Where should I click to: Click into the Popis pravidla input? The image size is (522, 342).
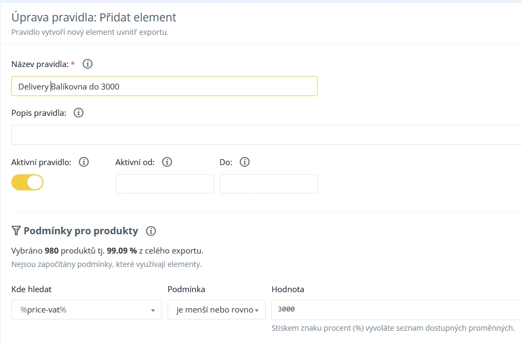tap(266, 135)
